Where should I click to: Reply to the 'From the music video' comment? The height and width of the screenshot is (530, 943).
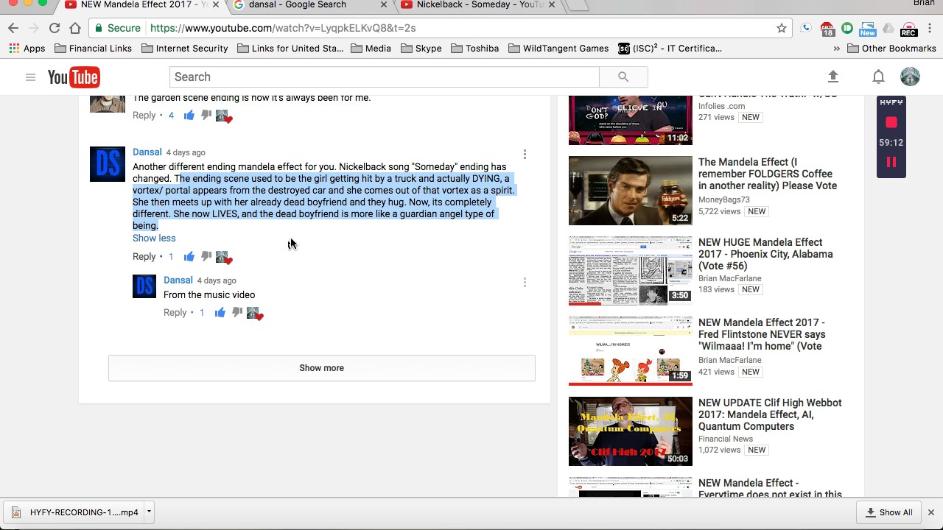(175, 313)
